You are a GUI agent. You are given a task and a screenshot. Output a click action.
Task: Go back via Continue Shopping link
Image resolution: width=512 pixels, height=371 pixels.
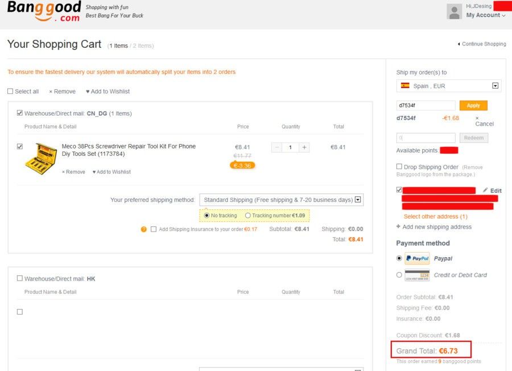click(482, 44)
